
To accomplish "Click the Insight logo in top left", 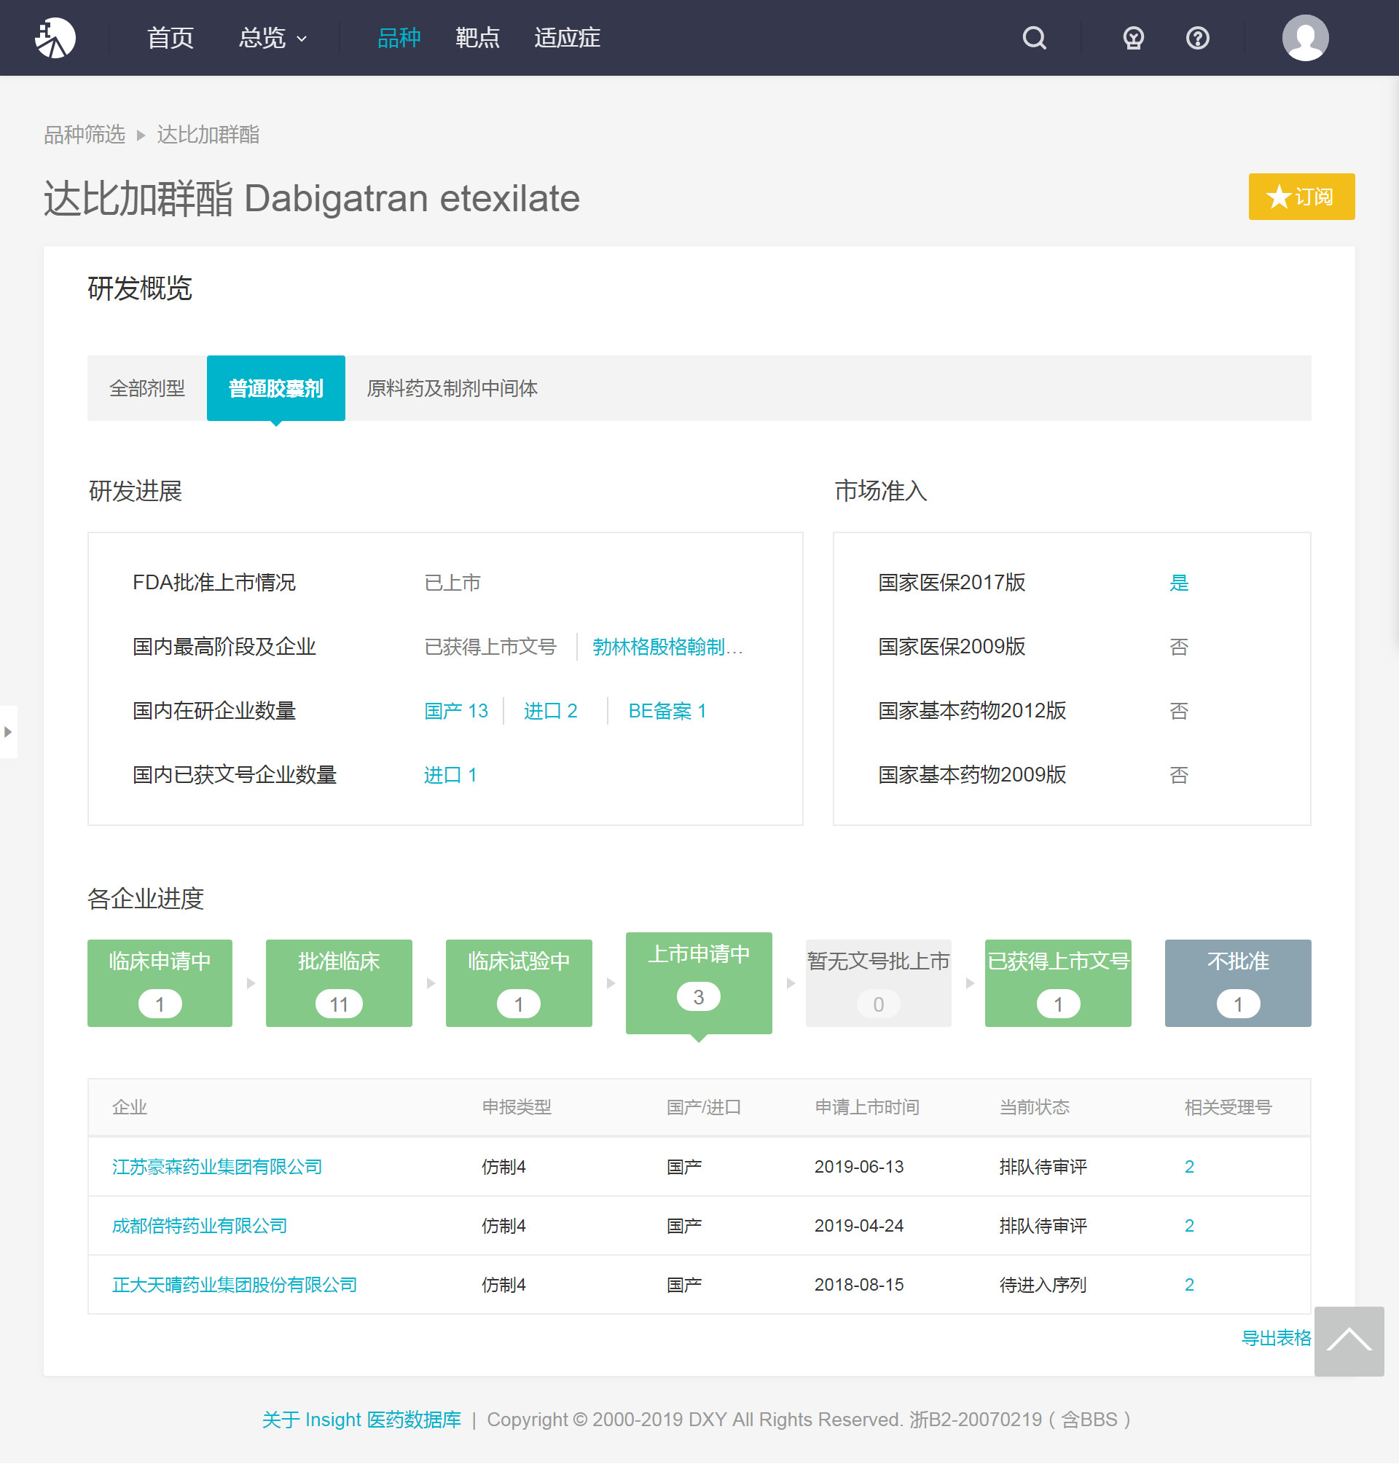I will coord(58,38).
